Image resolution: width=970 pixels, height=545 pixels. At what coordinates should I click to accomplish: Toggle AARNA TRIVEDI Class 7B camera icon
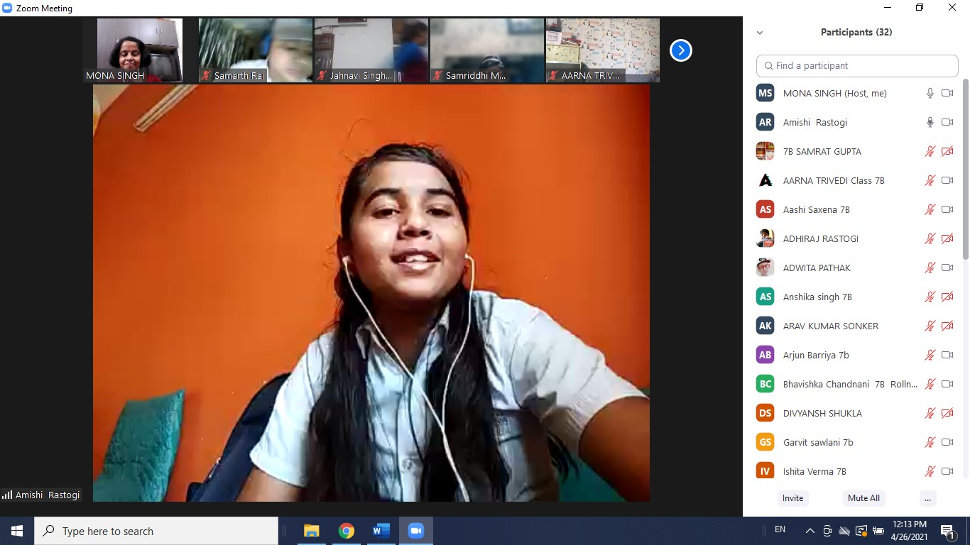pyautogui.click(x=947, y=180)
